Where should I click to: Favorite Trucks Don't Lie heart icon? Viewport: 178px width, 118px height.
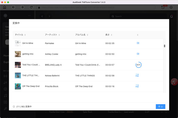click(x=166, y=112)
